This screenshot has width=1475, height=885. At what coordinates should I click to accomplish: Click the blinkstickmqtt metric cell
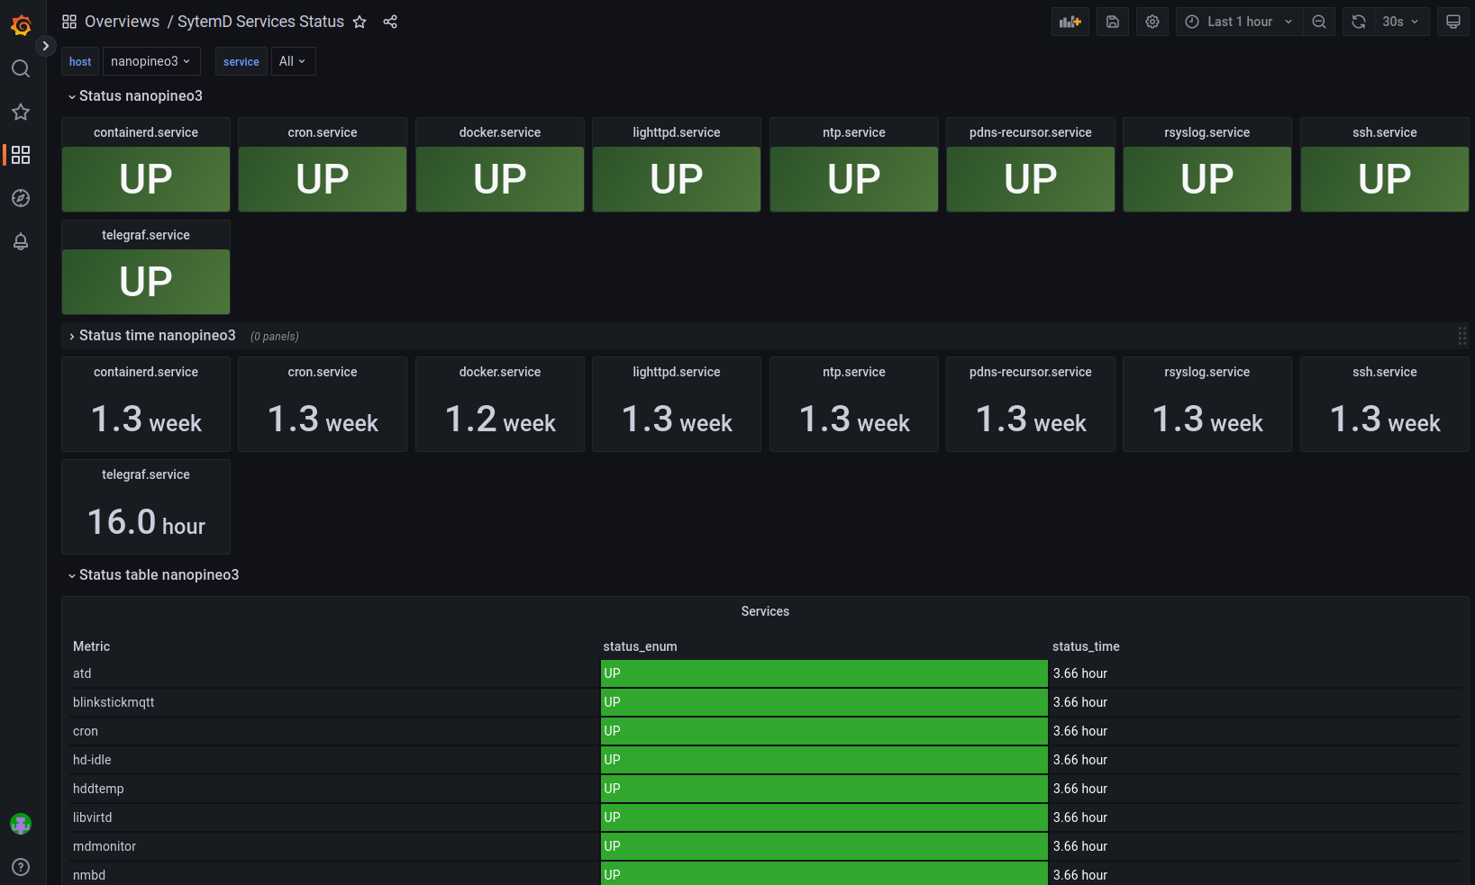(334, 702)
